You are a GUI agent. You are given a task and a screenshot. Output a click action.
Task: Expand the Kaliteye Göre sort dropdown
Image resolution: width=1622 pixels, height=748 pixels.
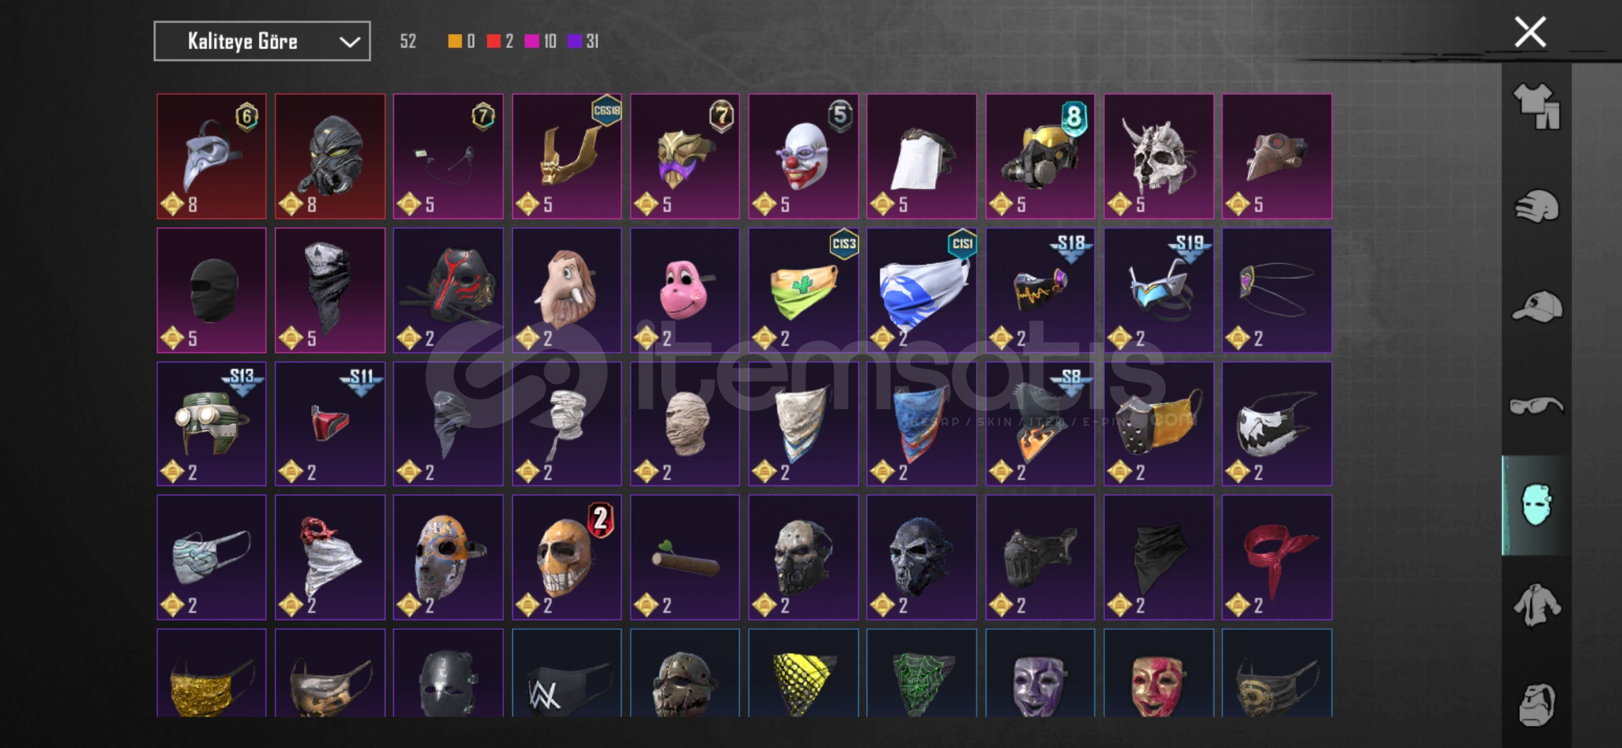pyautogui.click(x=262, y=41)
